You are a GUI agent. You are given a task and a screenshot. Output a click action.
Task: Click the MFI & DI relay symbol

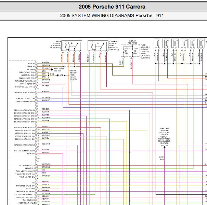click(72, 46)
